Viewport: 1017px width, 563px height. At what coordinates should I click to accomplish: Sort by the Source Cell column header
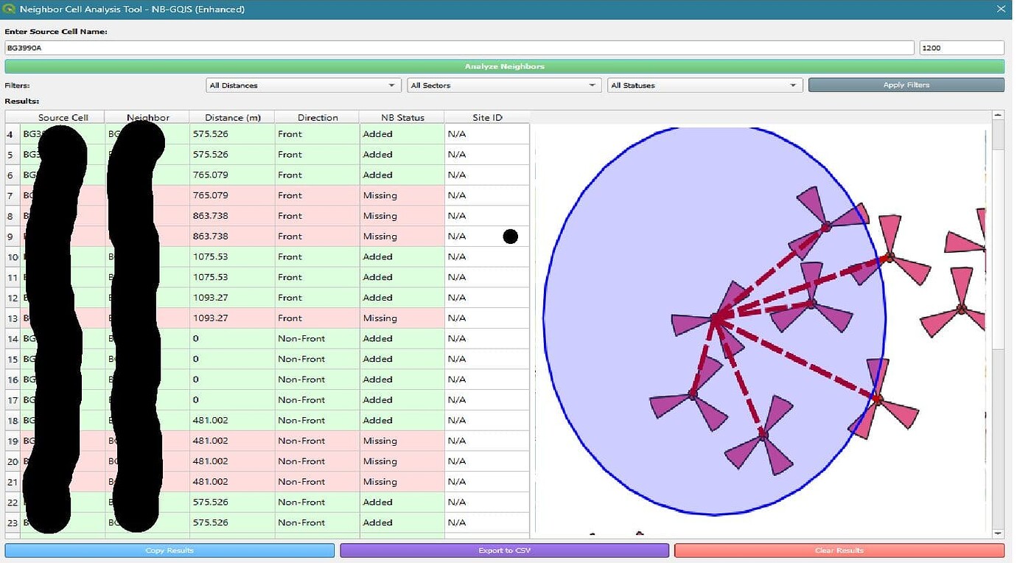[x=63, y=117]
